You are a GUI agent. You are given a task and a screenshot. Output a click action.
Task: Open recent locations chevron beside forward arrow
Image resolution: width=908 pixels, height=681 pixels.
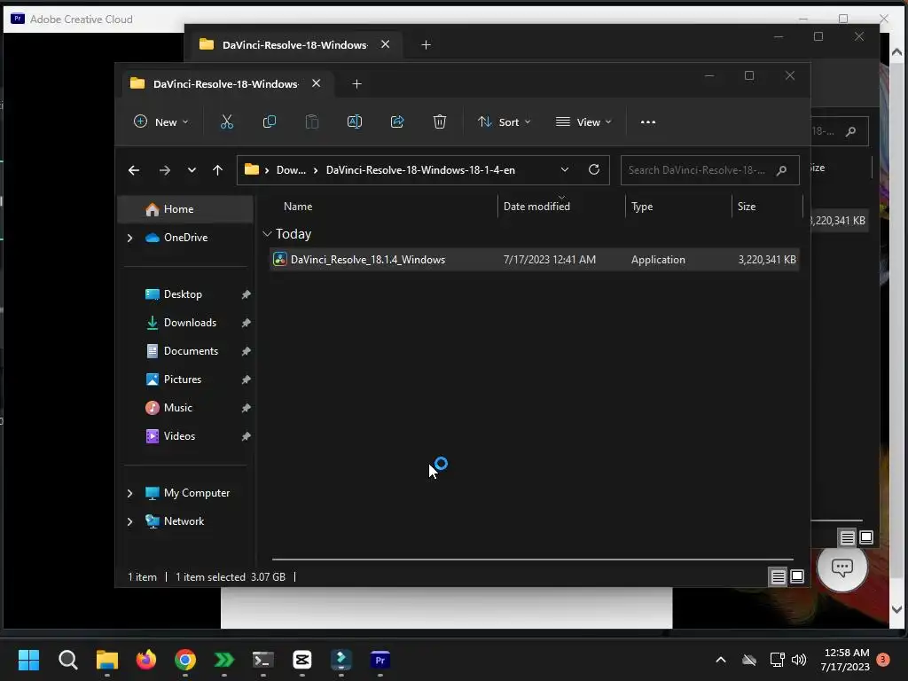[x=192, y=170]
